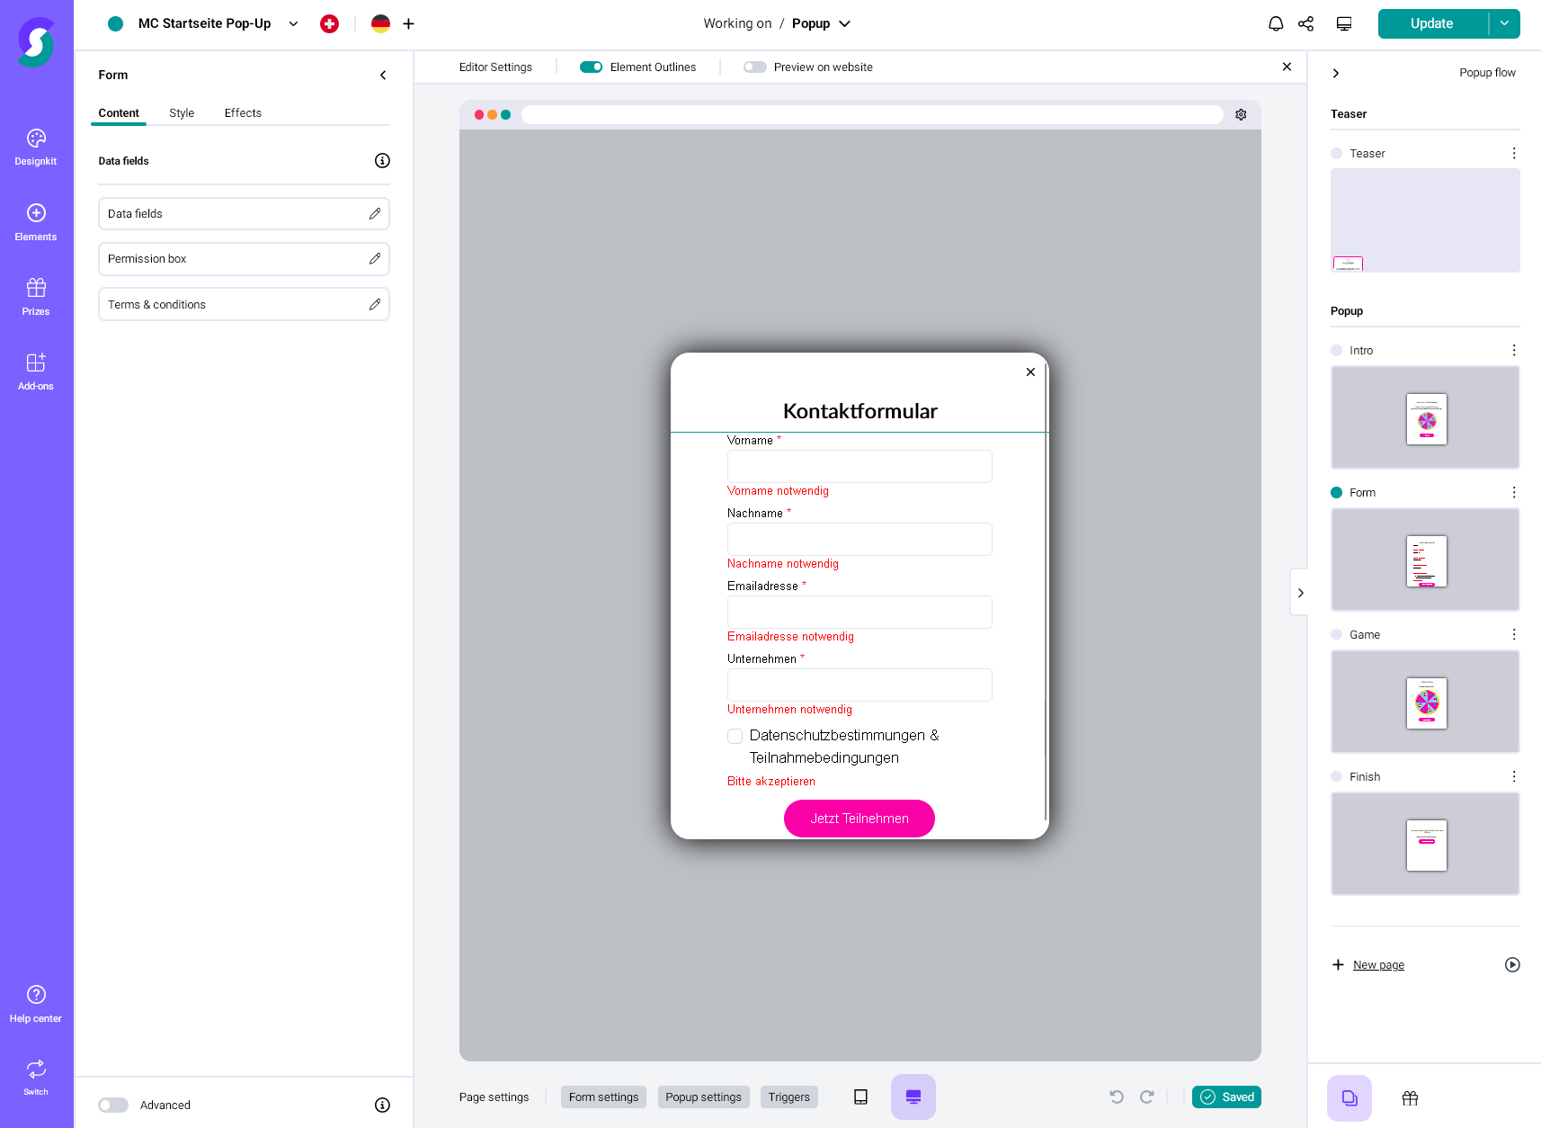Click the desktop monitor icon in top bar

click(x=1344, y=24)
